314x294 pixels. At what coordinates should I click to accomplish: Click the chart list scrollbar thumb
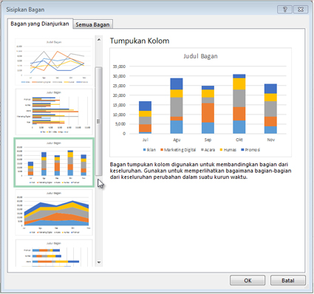[99, 121]
